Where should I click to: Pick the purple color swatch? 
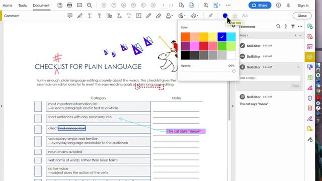point(185,46)
